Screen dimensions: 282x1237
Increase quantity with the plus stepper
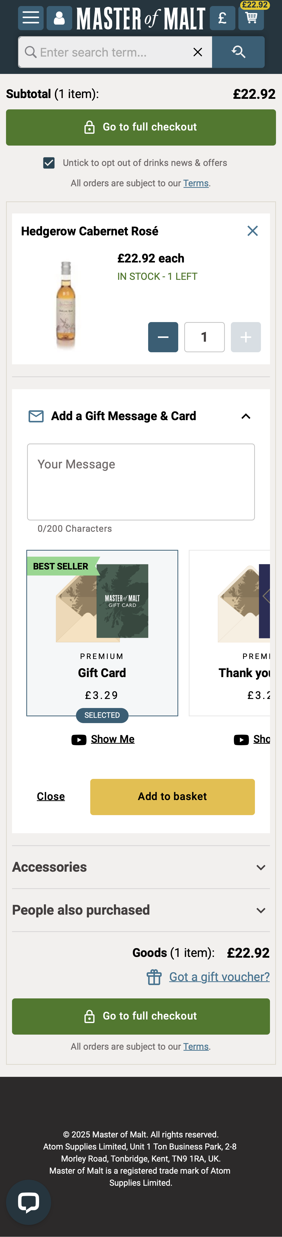(246, 337)
